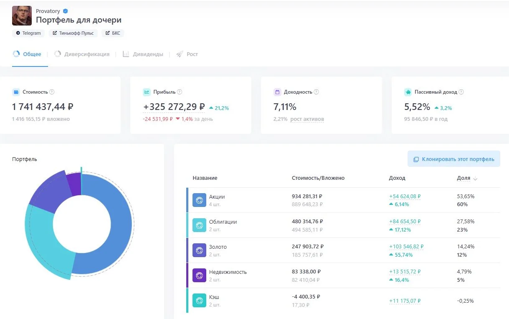Click the help icon beside Пассивный доход
Screen dimensions: 509x319
tap(461, 92)
